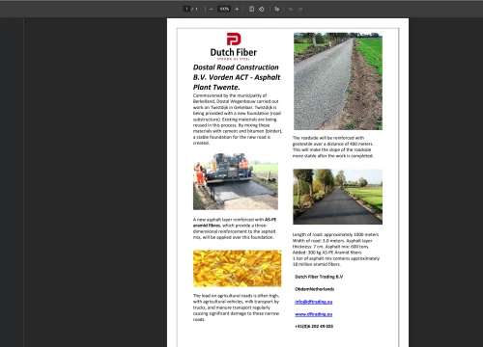Click the phone number text
Image resolution: width=483 pixels, height=347 pixels.
point(314,326)
